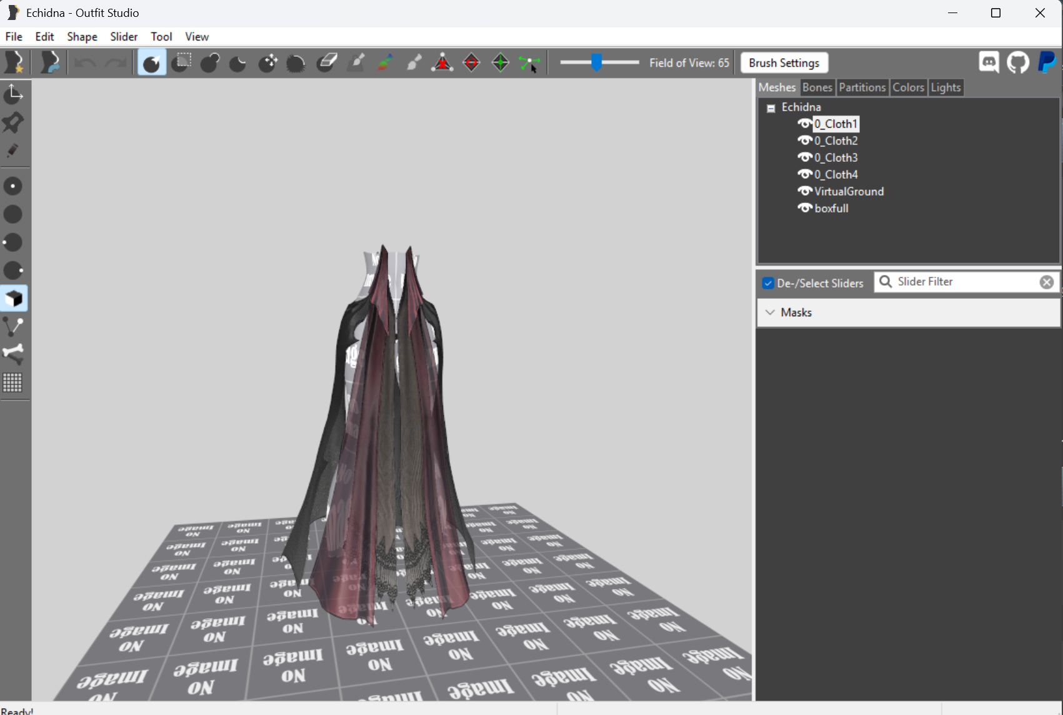Uncheck the De-/Select Sliders checkbox

(x=768, y=283)
